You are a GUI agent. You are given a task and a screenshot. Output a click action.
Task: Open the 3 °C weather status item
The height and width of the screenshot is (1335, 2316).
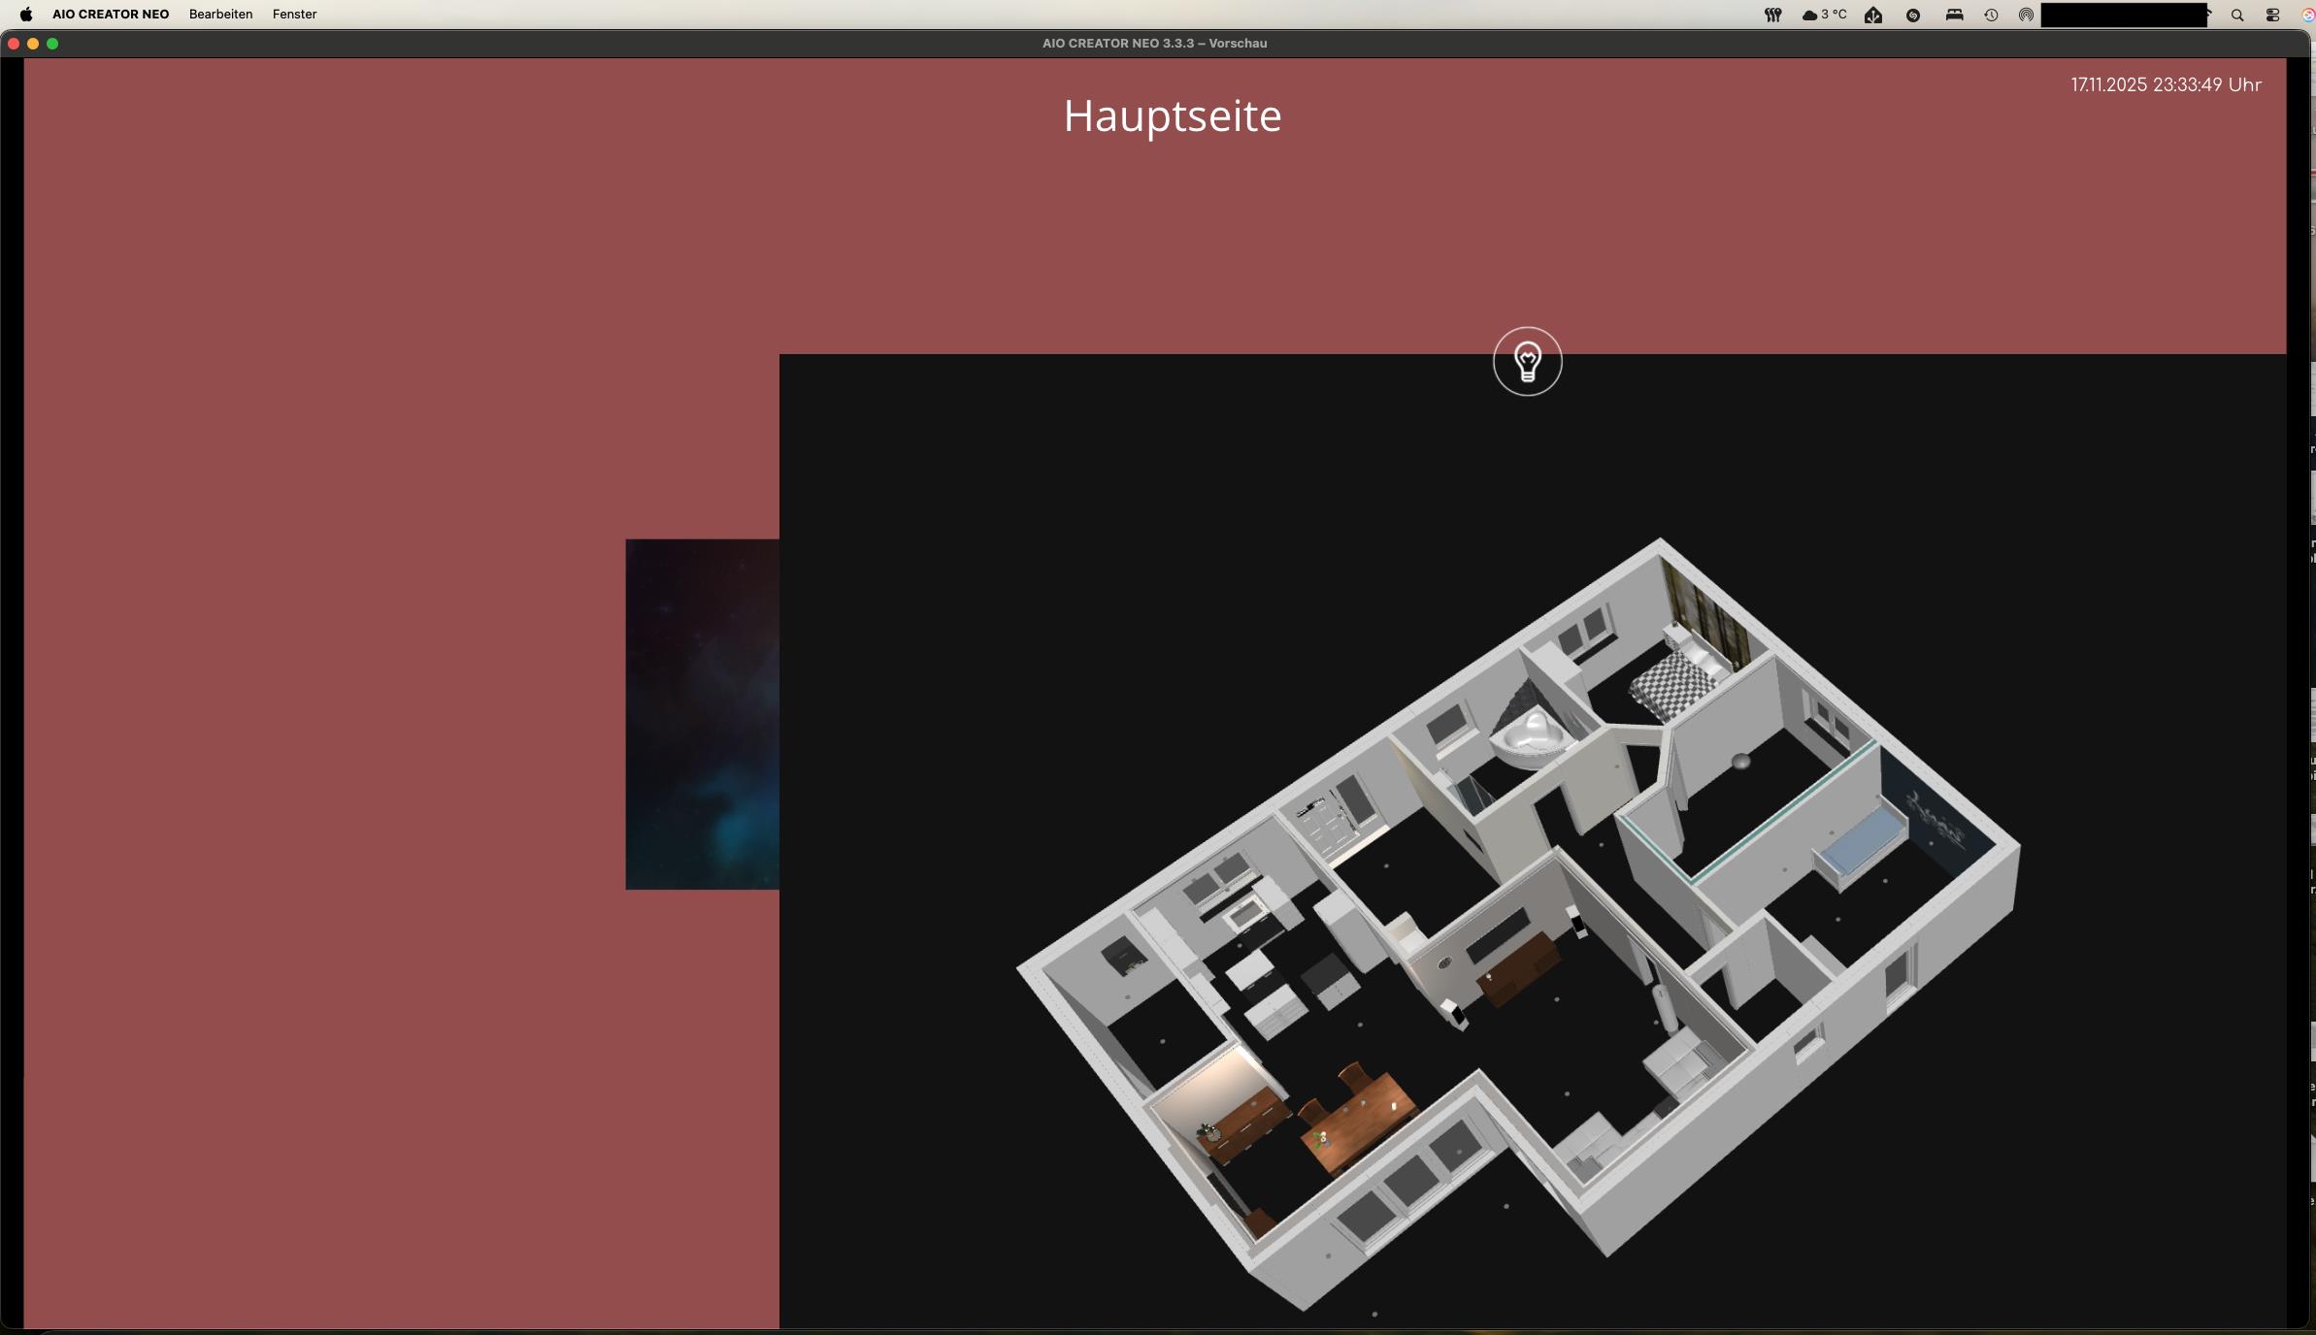pos(1824,15)
